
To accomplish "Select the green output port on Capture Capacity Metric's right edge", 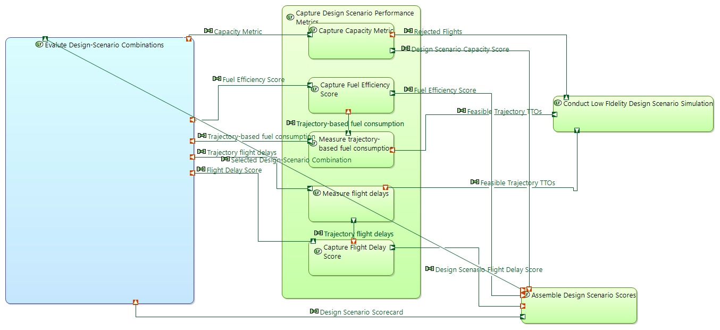I will 392,51.
